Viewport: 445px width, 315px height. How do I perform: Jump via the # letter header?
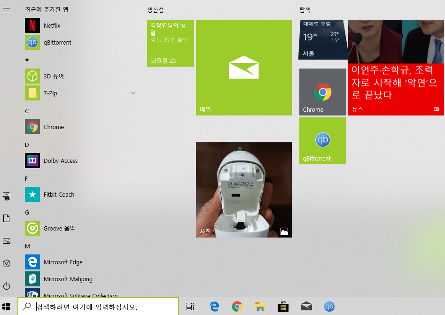(27, 60)
